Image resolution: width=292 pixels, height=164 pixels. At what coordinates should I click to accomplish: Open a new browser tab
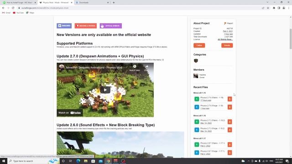click(x=114, y=3)
